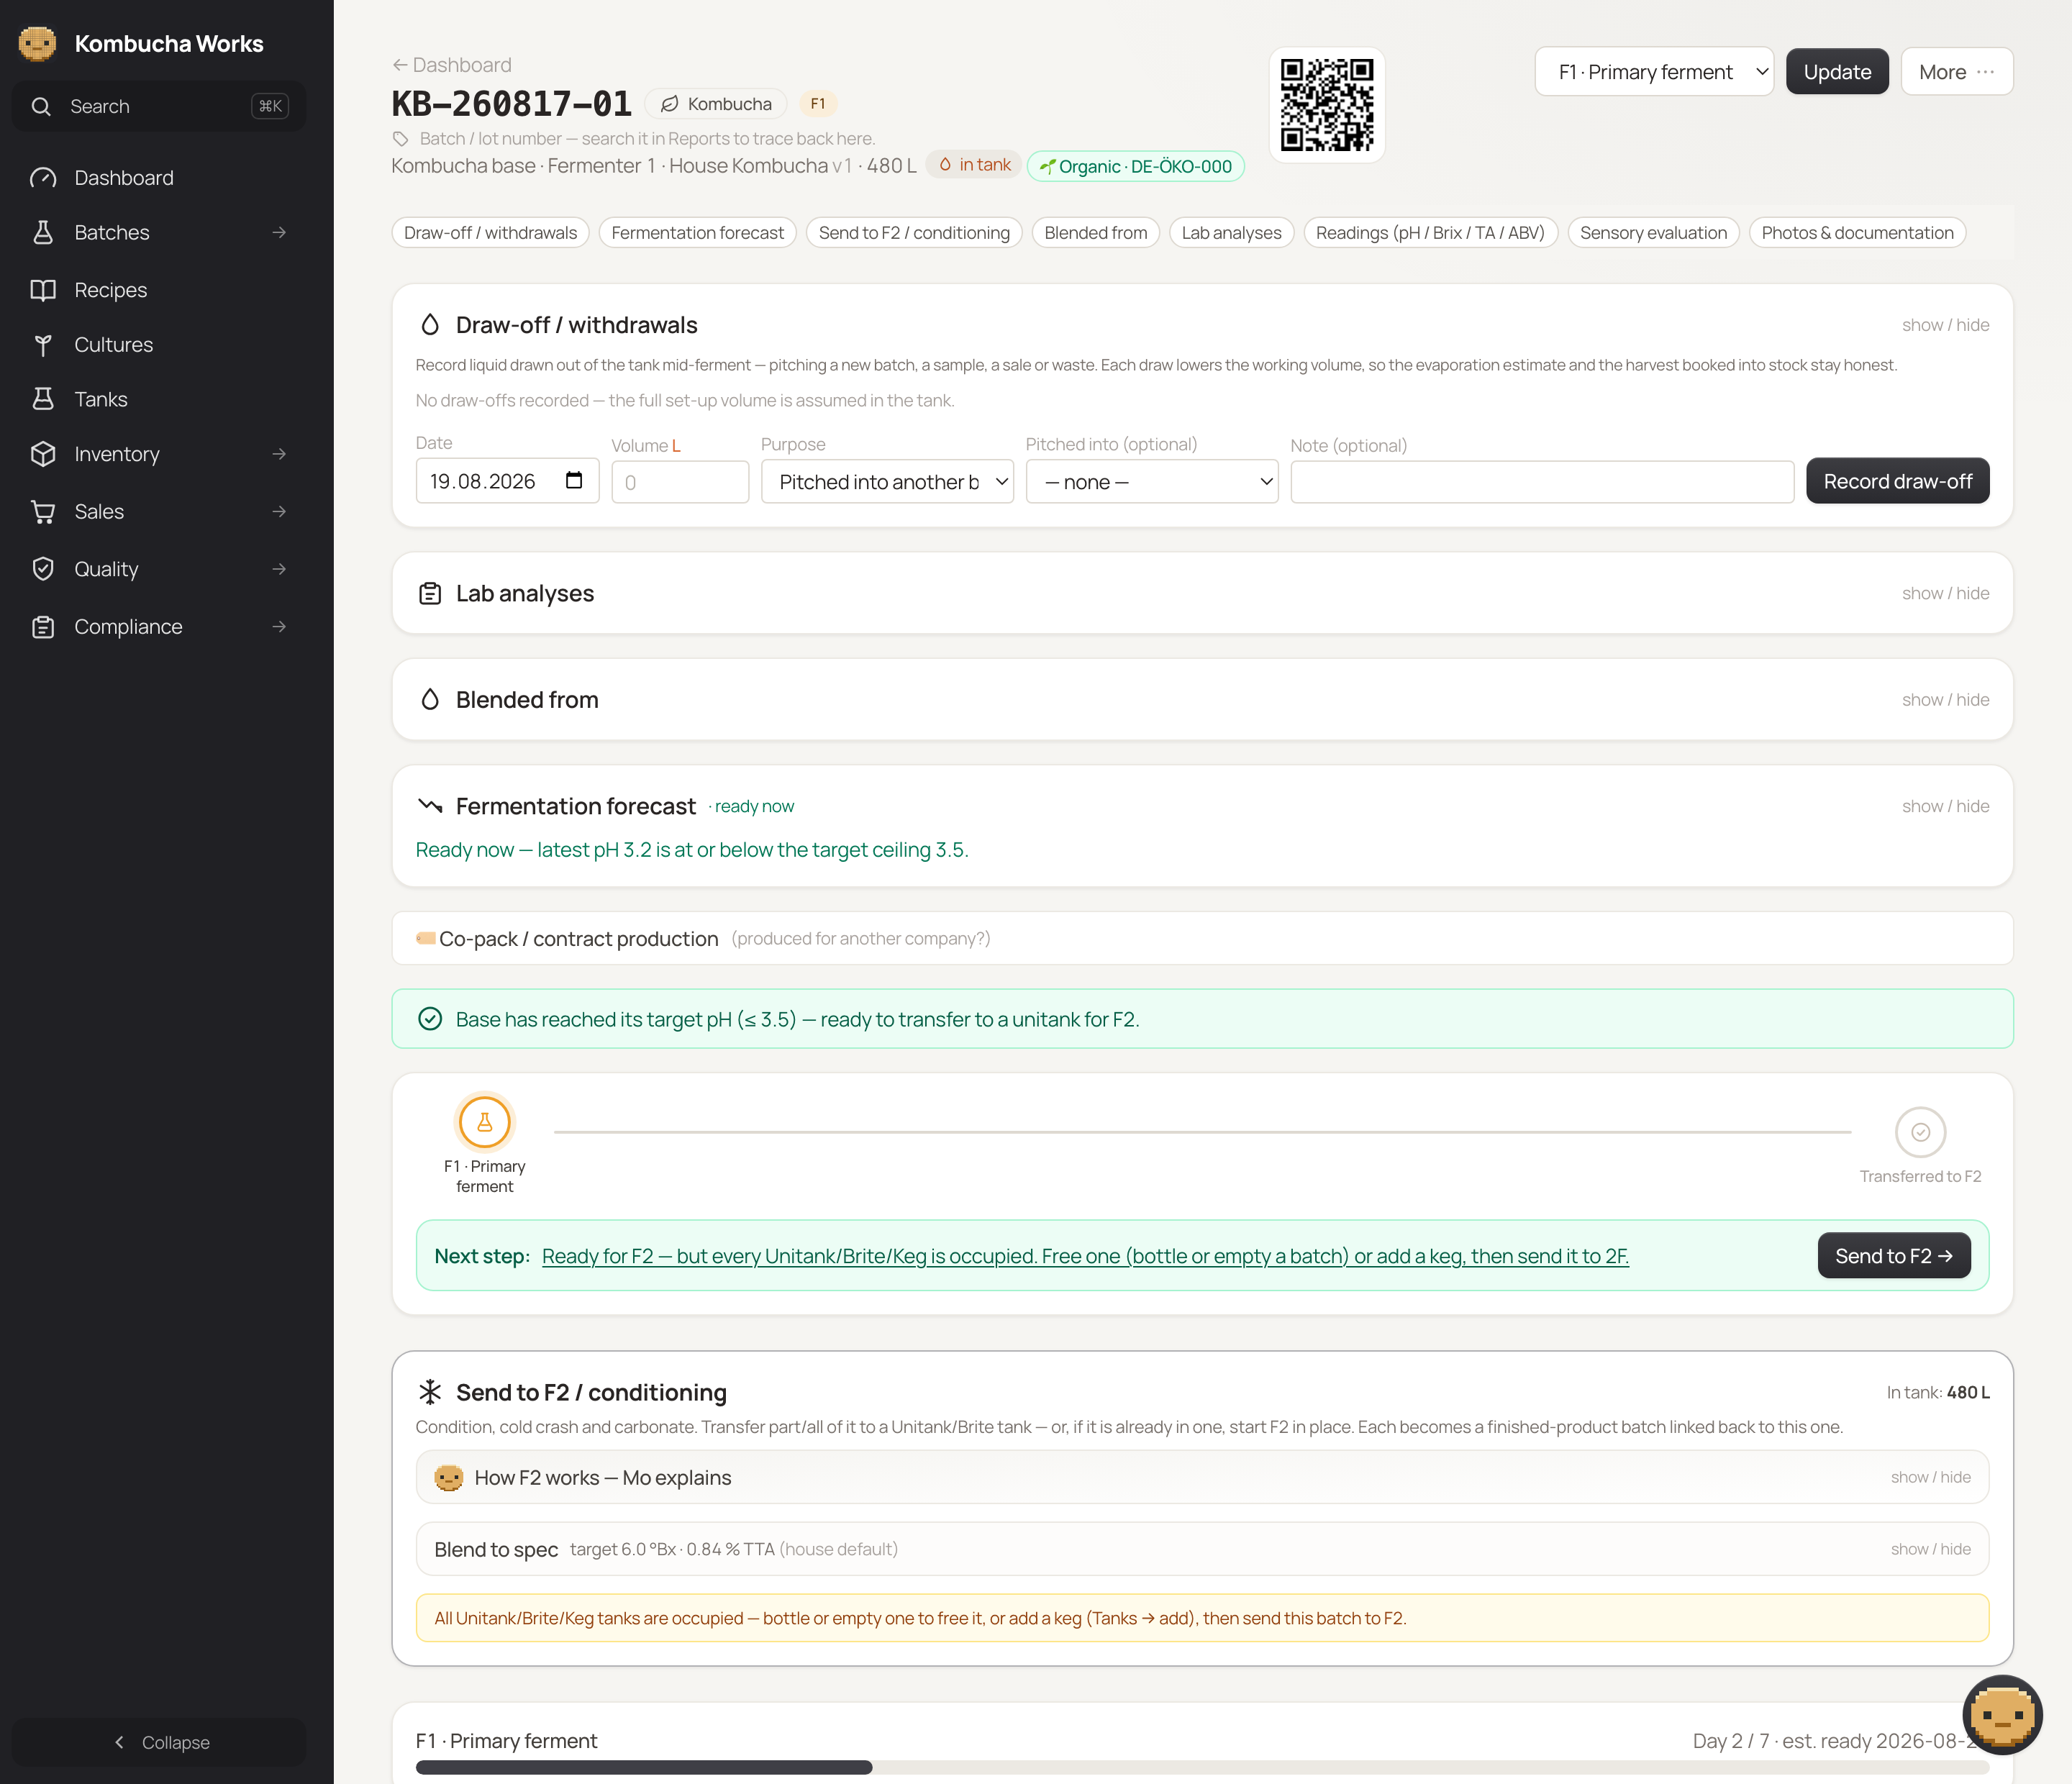Screen dimensions: 2072x1784
Task: Open the Pitched into dropdown
Action: click(x=1152, y=482)
